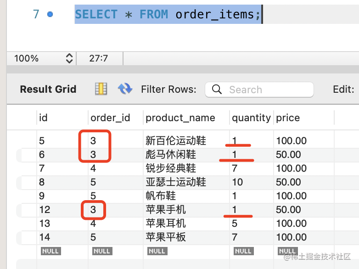The width and height of the screenshot is (359, 269).
Task: Click the SELECT statement in the editor
Action: 168,14
